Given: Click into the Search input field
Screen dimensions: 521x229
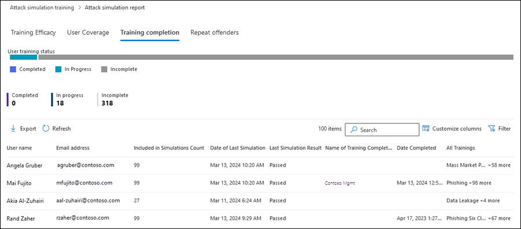Looking at the screenshot, I should [x=382, y=130].
